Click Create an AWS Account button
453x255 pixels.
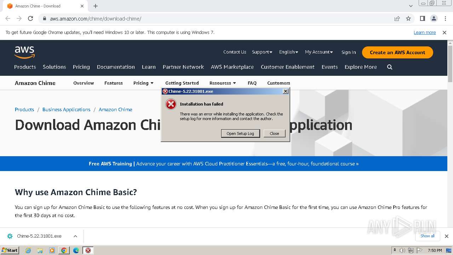point(397,52)
